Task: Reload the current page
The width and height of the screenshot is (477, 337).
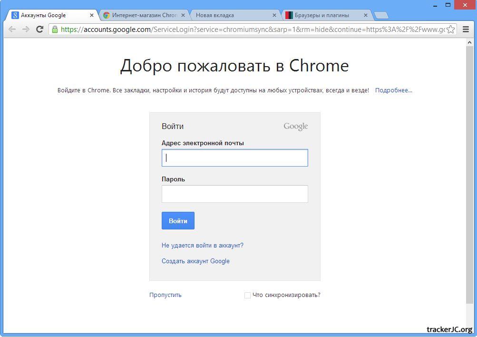Action: coord(40,30)
